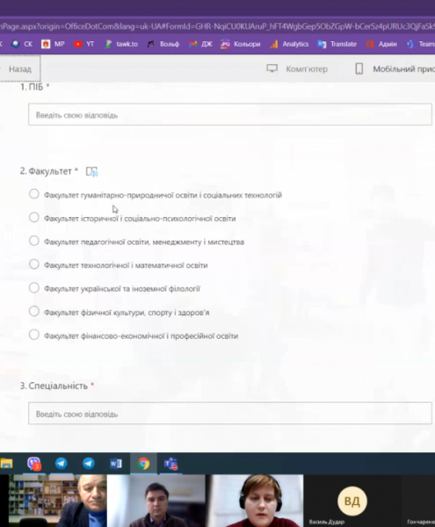Open the Translate bookmark

(x=337, y=44)
